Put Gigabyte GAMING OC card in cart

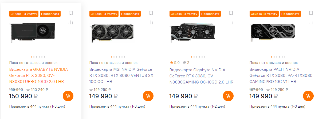pos(228,96)
